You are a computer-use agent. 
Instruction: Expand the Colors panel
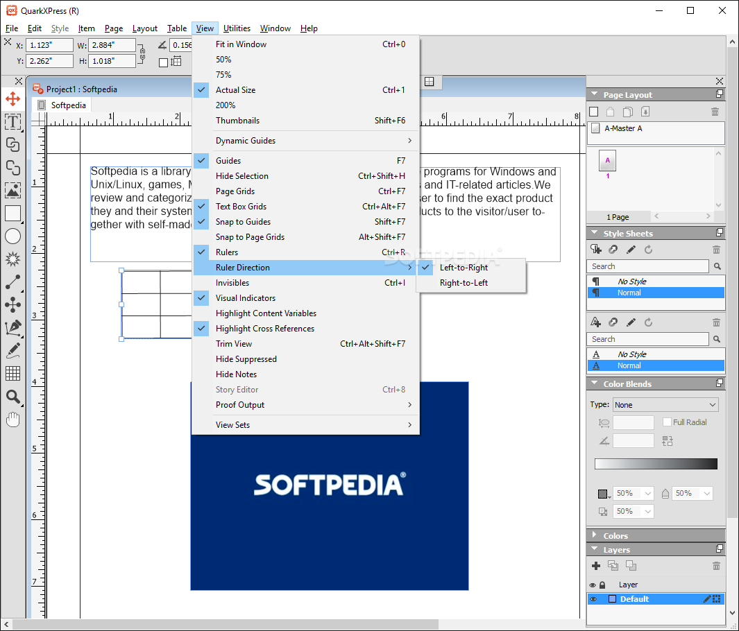(x=594, y=535)
